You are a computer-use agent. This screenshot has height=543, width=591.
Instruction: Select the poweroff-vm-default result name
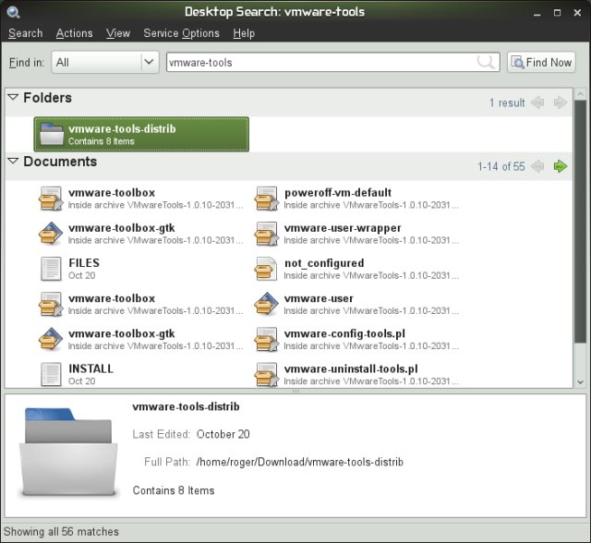click(338, 193)
